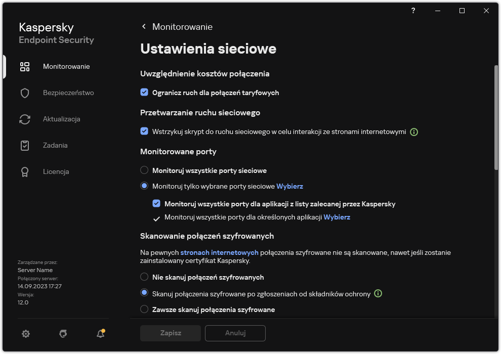Click the Anuluj button
This screenshot has height=354, width=501.
235,333
